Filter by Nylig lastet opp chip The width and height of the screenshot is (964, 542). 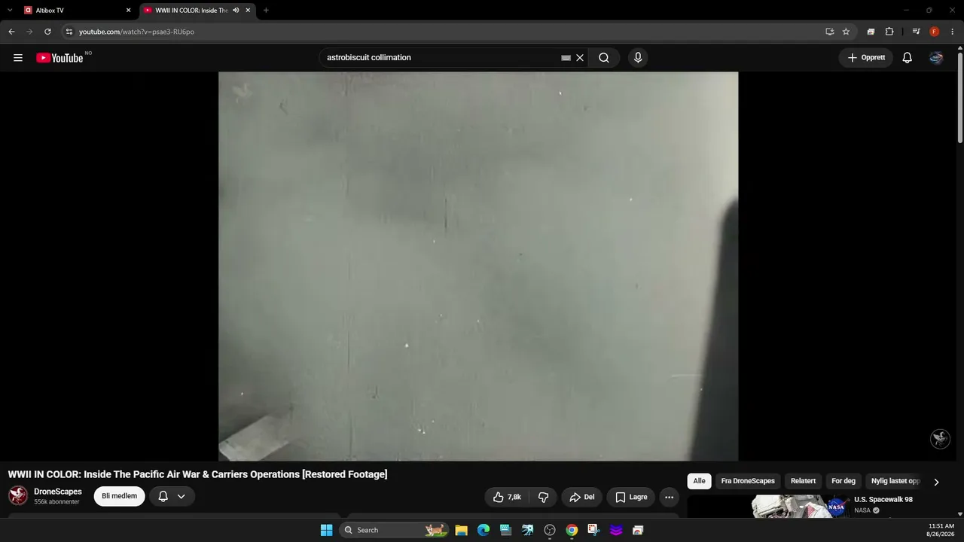[x=895, y=481]
